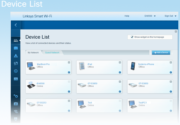Open the Parental Controls sidebar icon

tap(16, 56)
